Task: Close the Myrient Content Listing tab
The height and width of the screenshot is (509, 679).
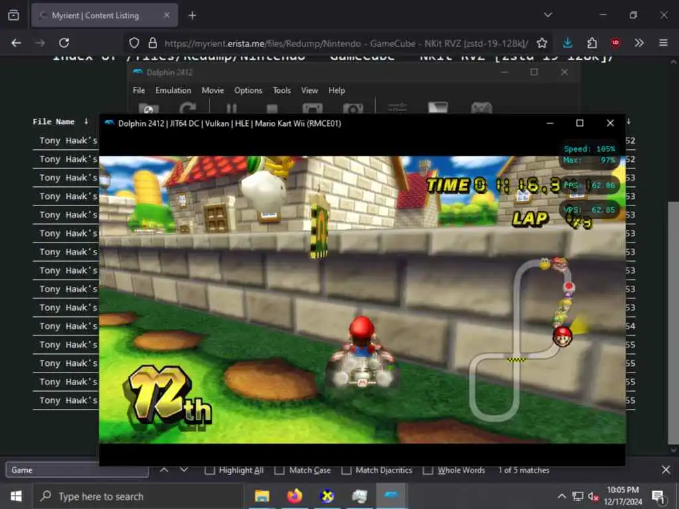Action: (x=166, y=15)
